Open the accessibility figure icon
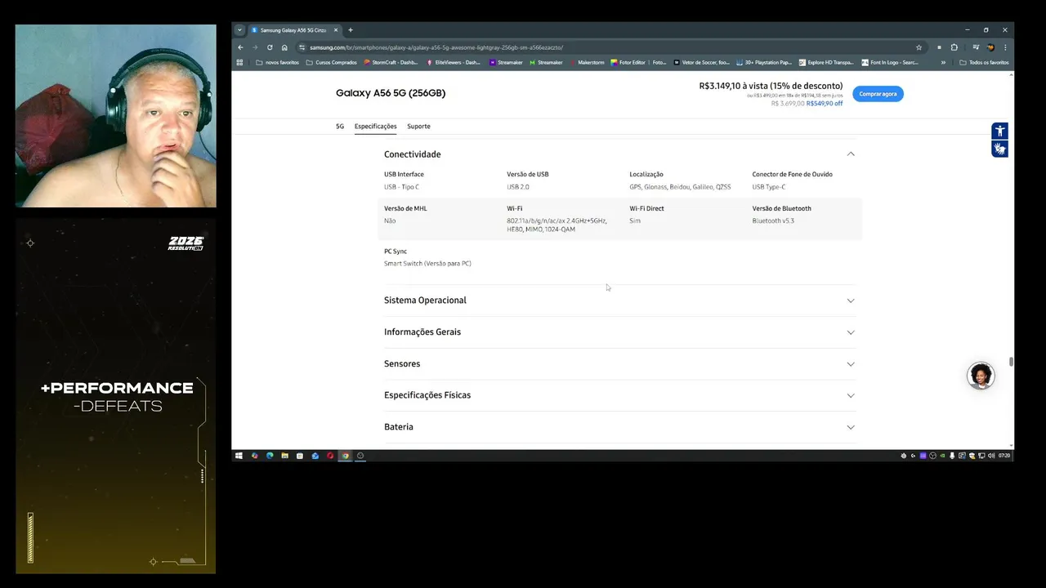Screen dimensions: 1046x588 click(999, 131)
